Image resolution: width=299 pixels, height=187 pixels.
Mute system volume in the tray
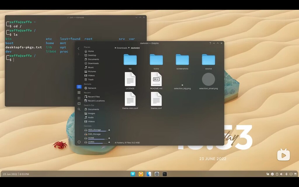pyautogui.click(x=281, y=174)
